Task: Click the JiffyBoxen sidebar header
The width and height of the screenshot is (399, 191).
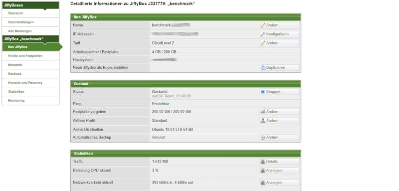Action: click(30, 5)
